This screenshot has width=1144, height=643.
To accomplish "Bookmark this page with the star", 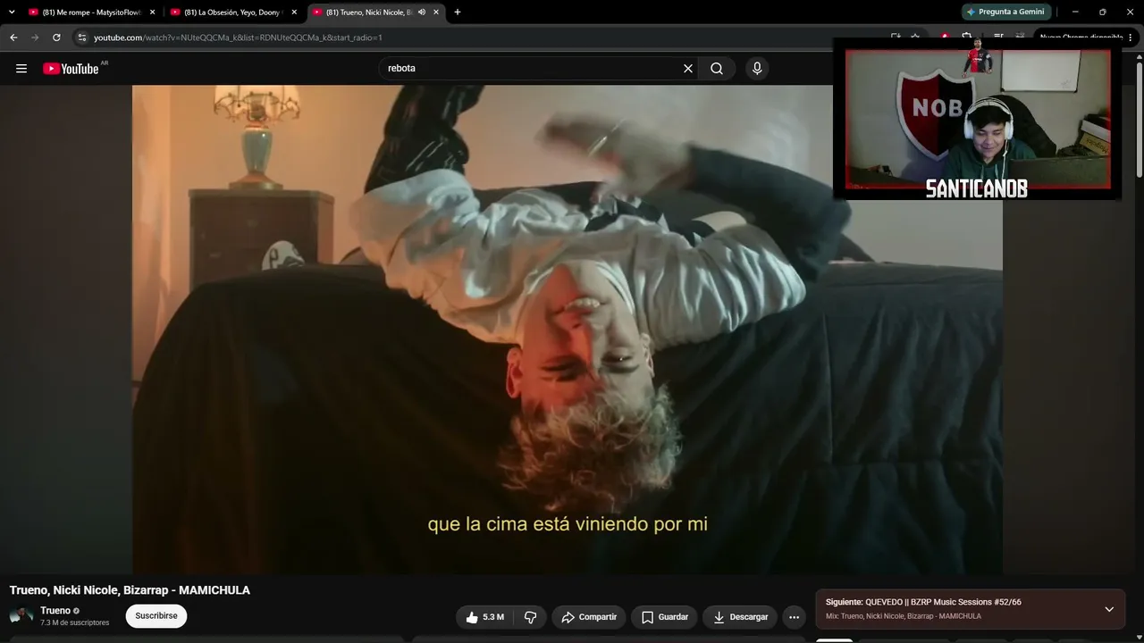I will click(x=915, y=38).
